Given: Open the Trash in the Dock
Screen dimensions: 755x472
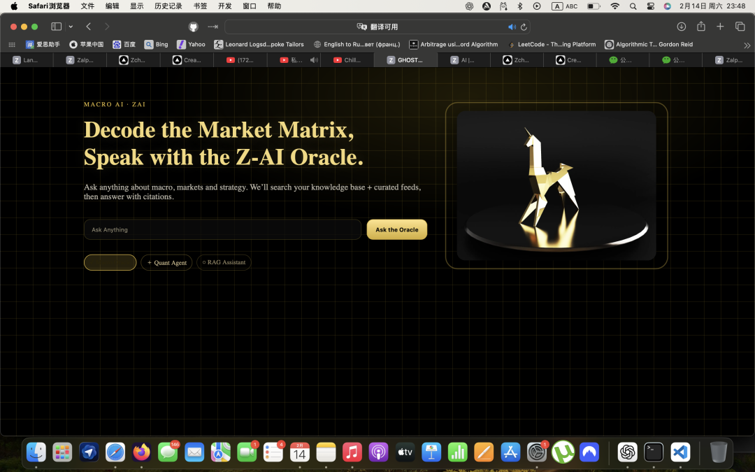Looking at the screenshot, I should point(719,452).
